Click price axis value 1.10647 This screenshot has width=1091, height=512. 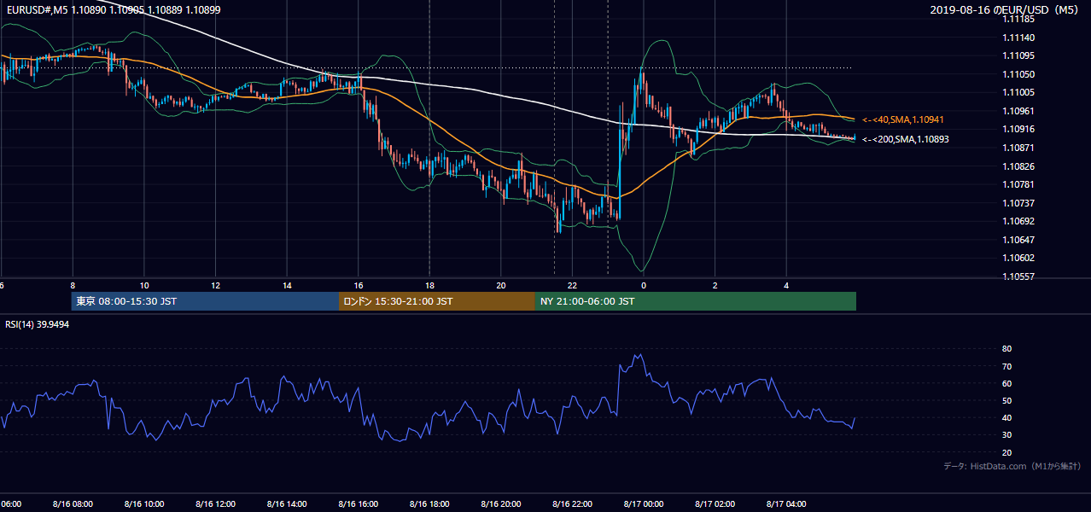coord(1018,240)
